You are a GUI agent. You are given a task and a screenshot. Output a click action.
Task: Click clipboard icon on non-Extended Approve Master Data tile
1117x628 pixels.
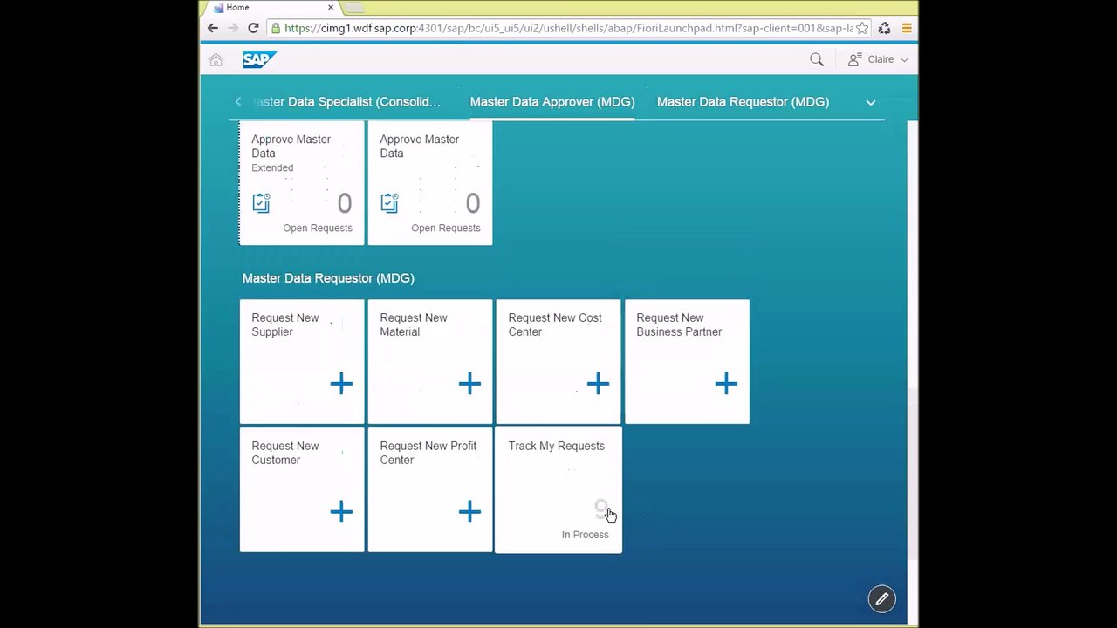389,203
